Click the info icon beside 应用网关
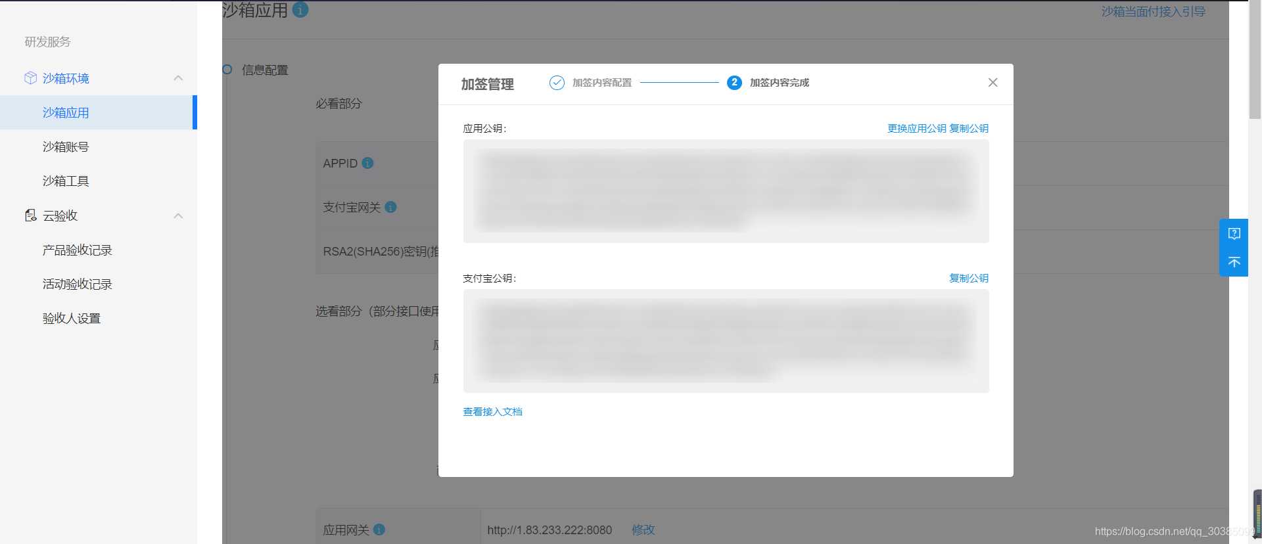This screenshot has width=1262, height=544. [379, 530]
